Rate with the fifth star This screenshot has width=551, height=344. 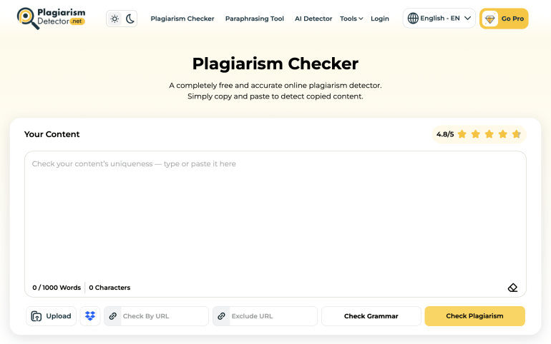(x=516, y=134)
